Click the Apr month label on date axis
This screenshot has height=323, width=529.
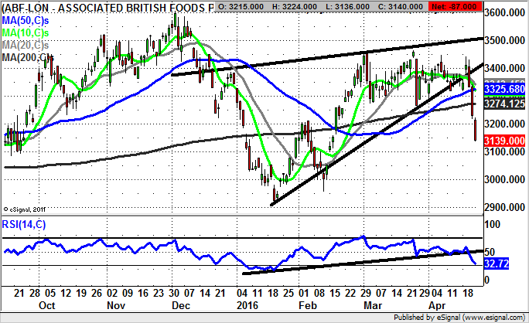coord(435,304)
